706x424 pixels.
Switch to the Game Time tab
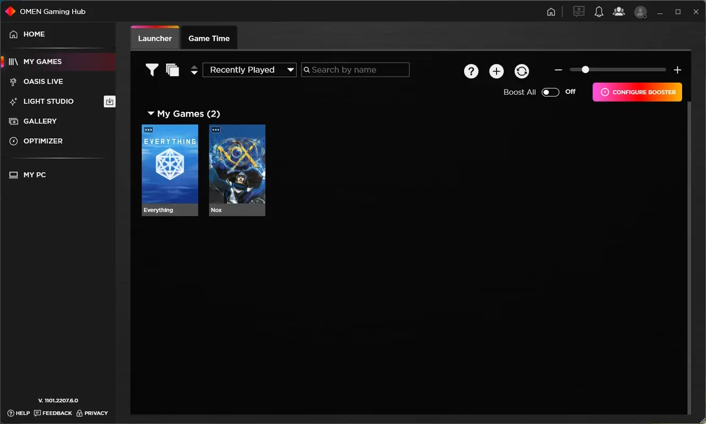click(x=209, y=38)
